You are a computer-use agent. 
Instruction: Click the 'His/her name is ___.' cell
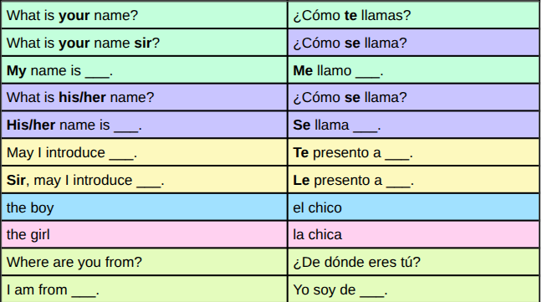145,125
